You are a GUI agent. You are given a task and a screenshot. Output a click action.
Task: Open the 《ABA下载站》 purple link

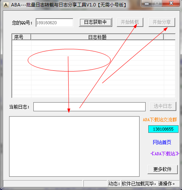pyautogui.click(x=165, y=154)
